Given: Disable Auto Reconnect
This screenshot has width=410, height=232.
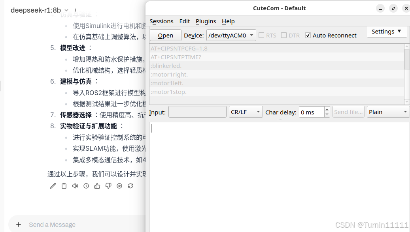Looking at the screenshot, I should 308,35.
